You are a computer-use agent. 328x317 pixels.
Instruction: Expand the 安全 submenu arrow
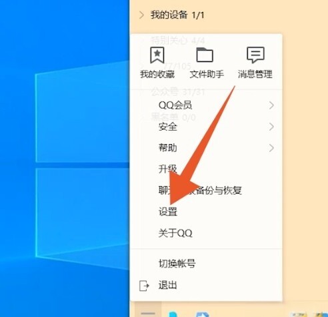tap(271, 127)
